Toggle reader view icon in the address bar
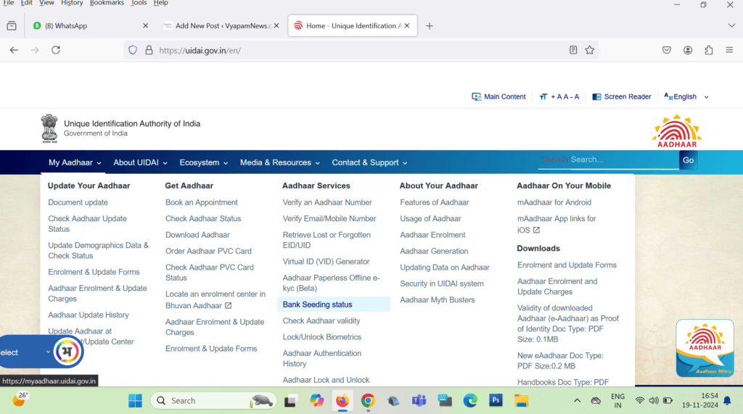Viewport: 743px width, 414px height. click(x=573, y=50)
